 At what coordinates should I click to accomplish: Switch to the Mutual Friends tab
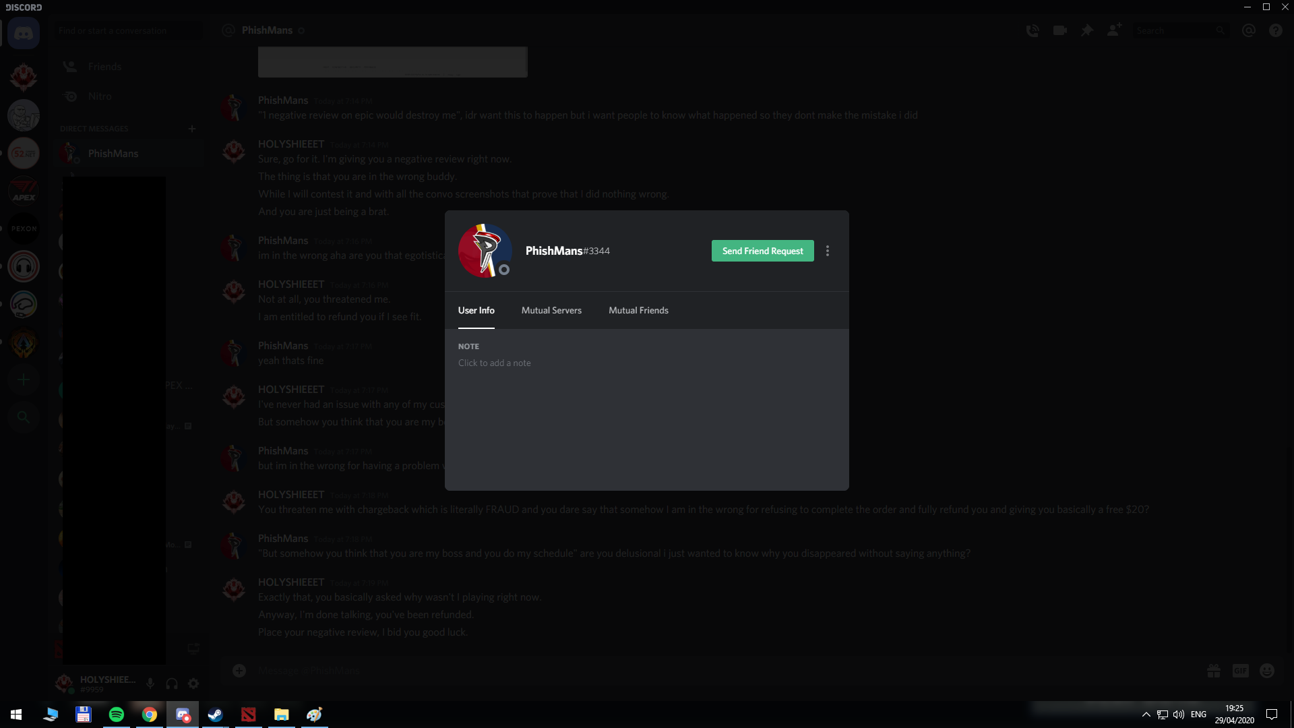pos(638,310)
